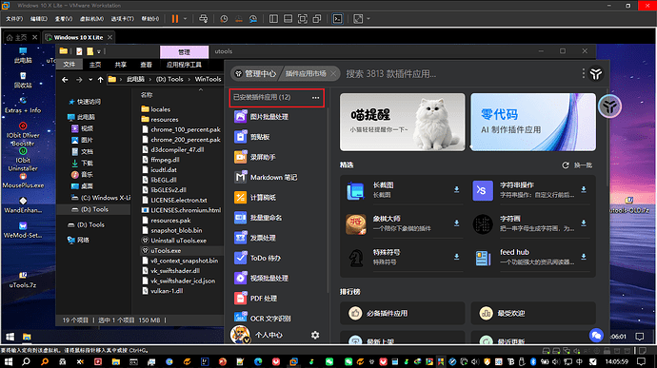Open the Explorer 文件 ribbon tab

pos(70,65)
